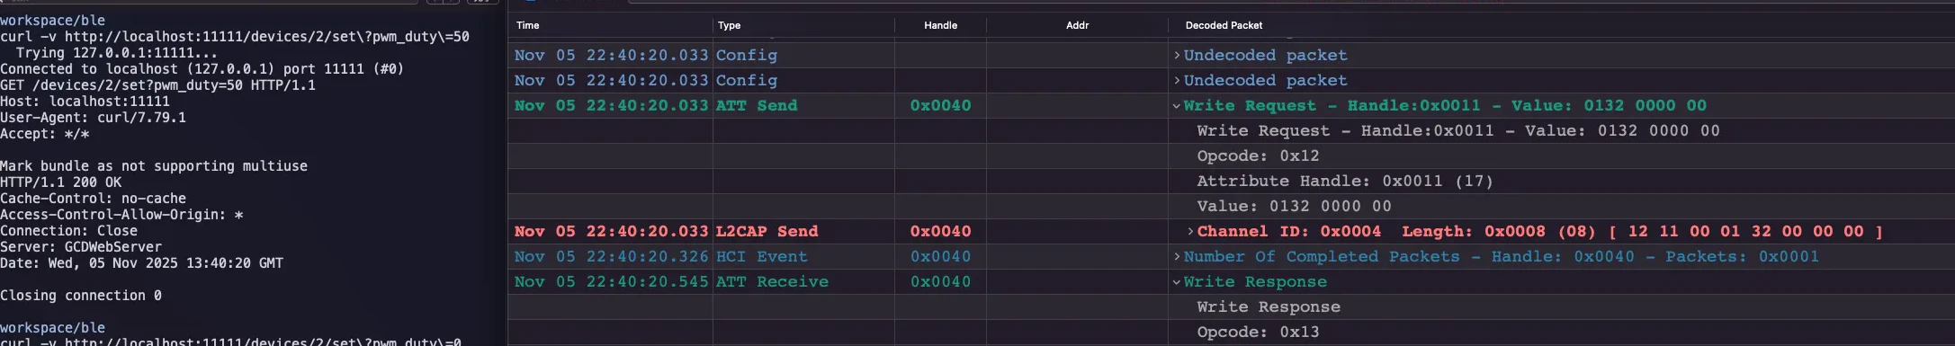Select the HCI Event packet row
Screen dimensions: 1955x346
(1231, 256)
